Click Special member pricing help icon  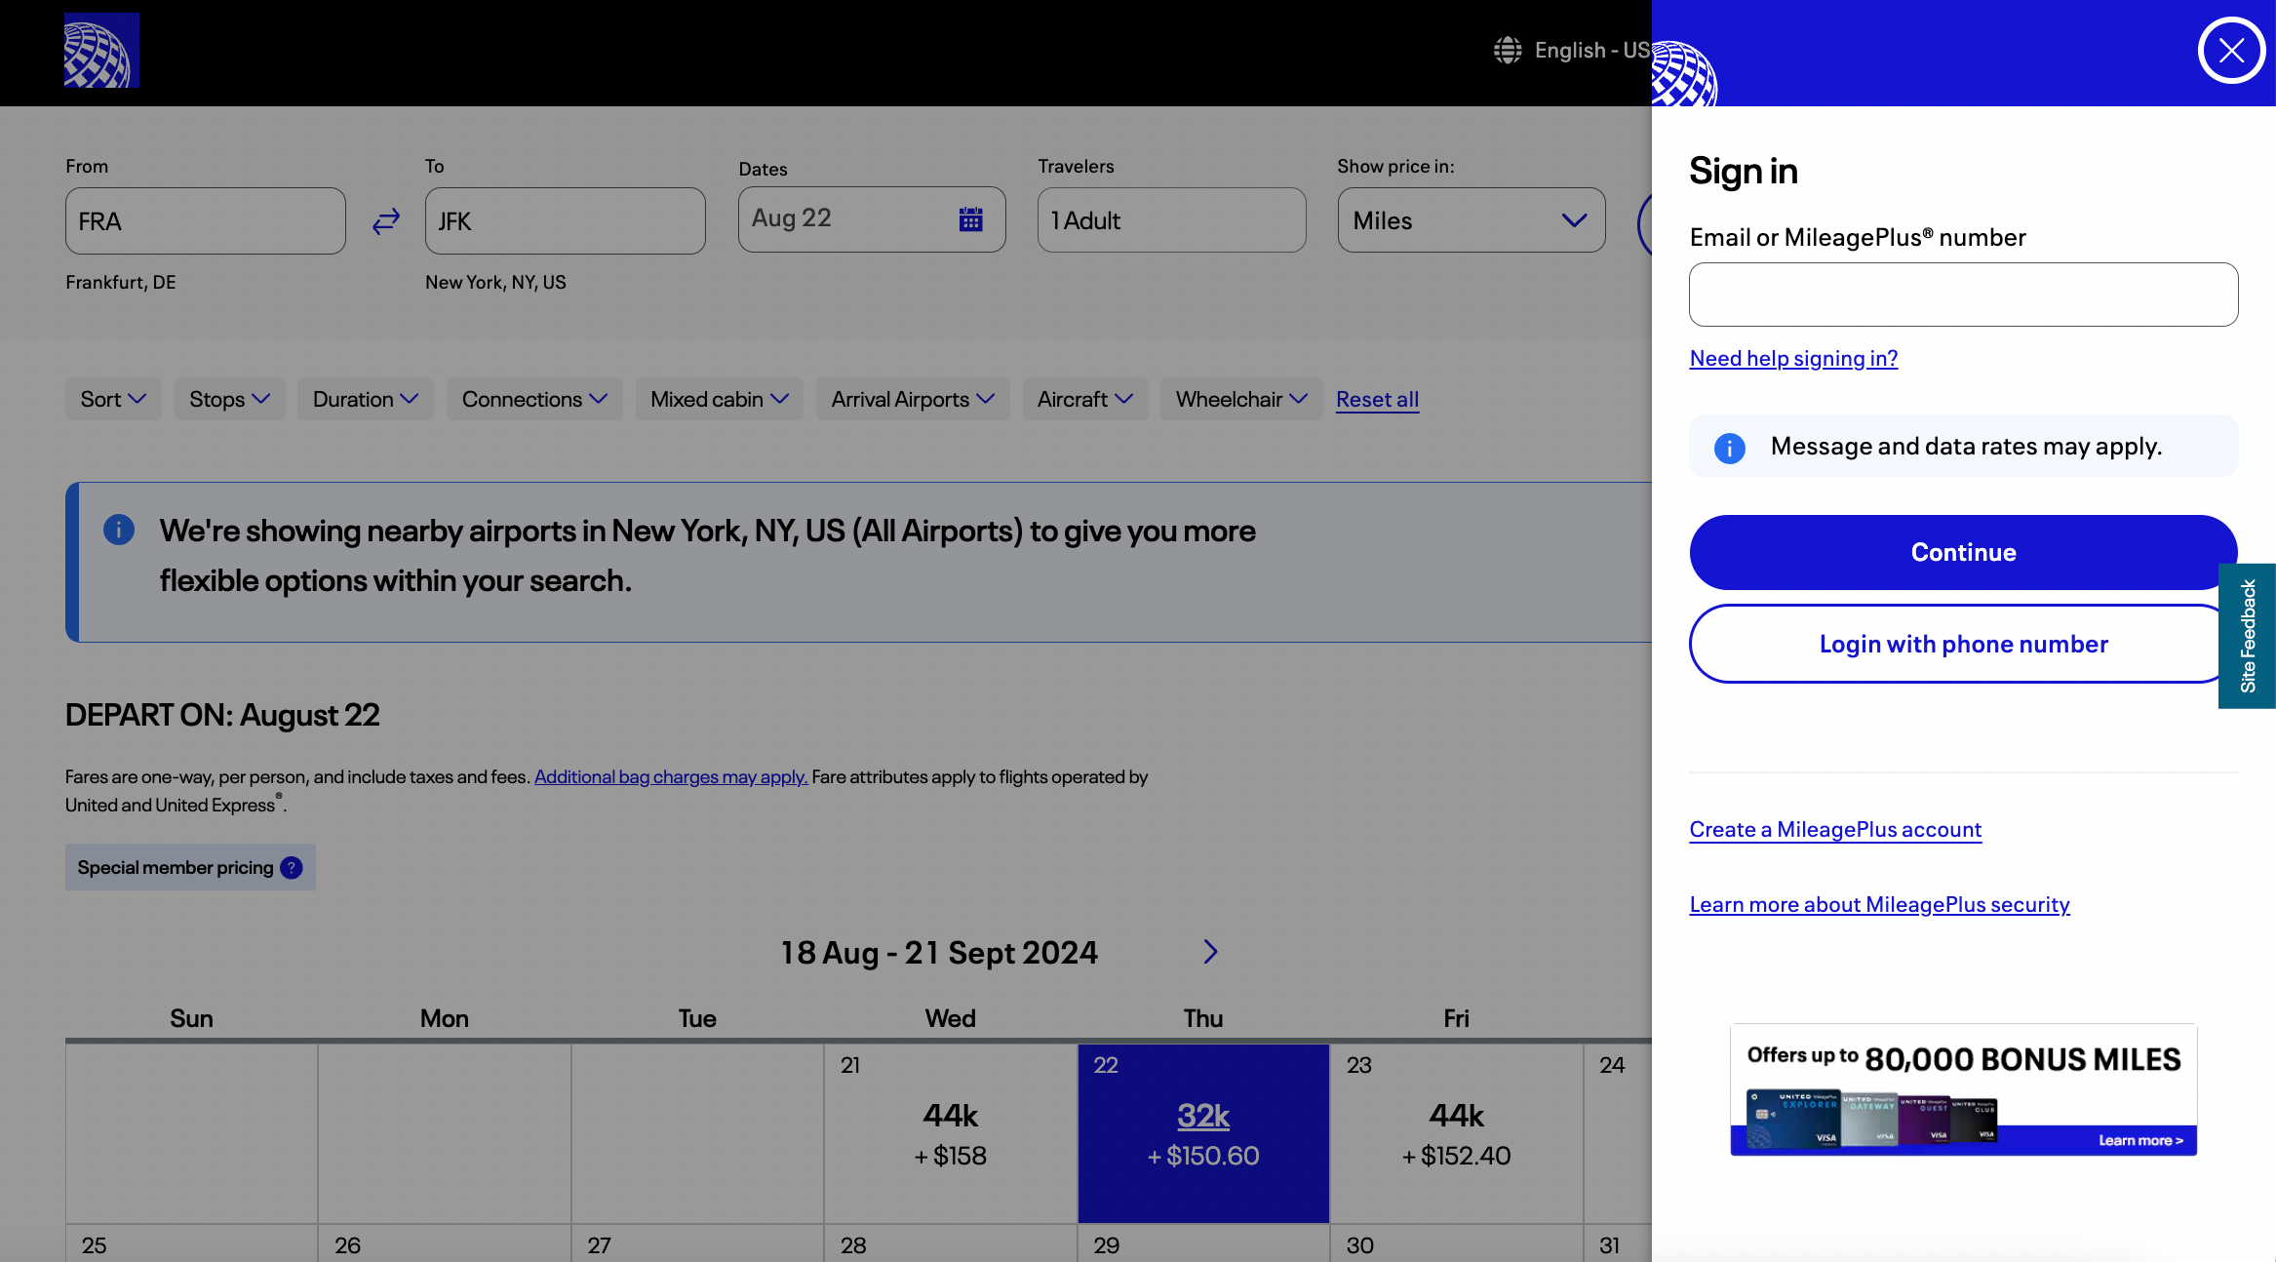(292, 868)
